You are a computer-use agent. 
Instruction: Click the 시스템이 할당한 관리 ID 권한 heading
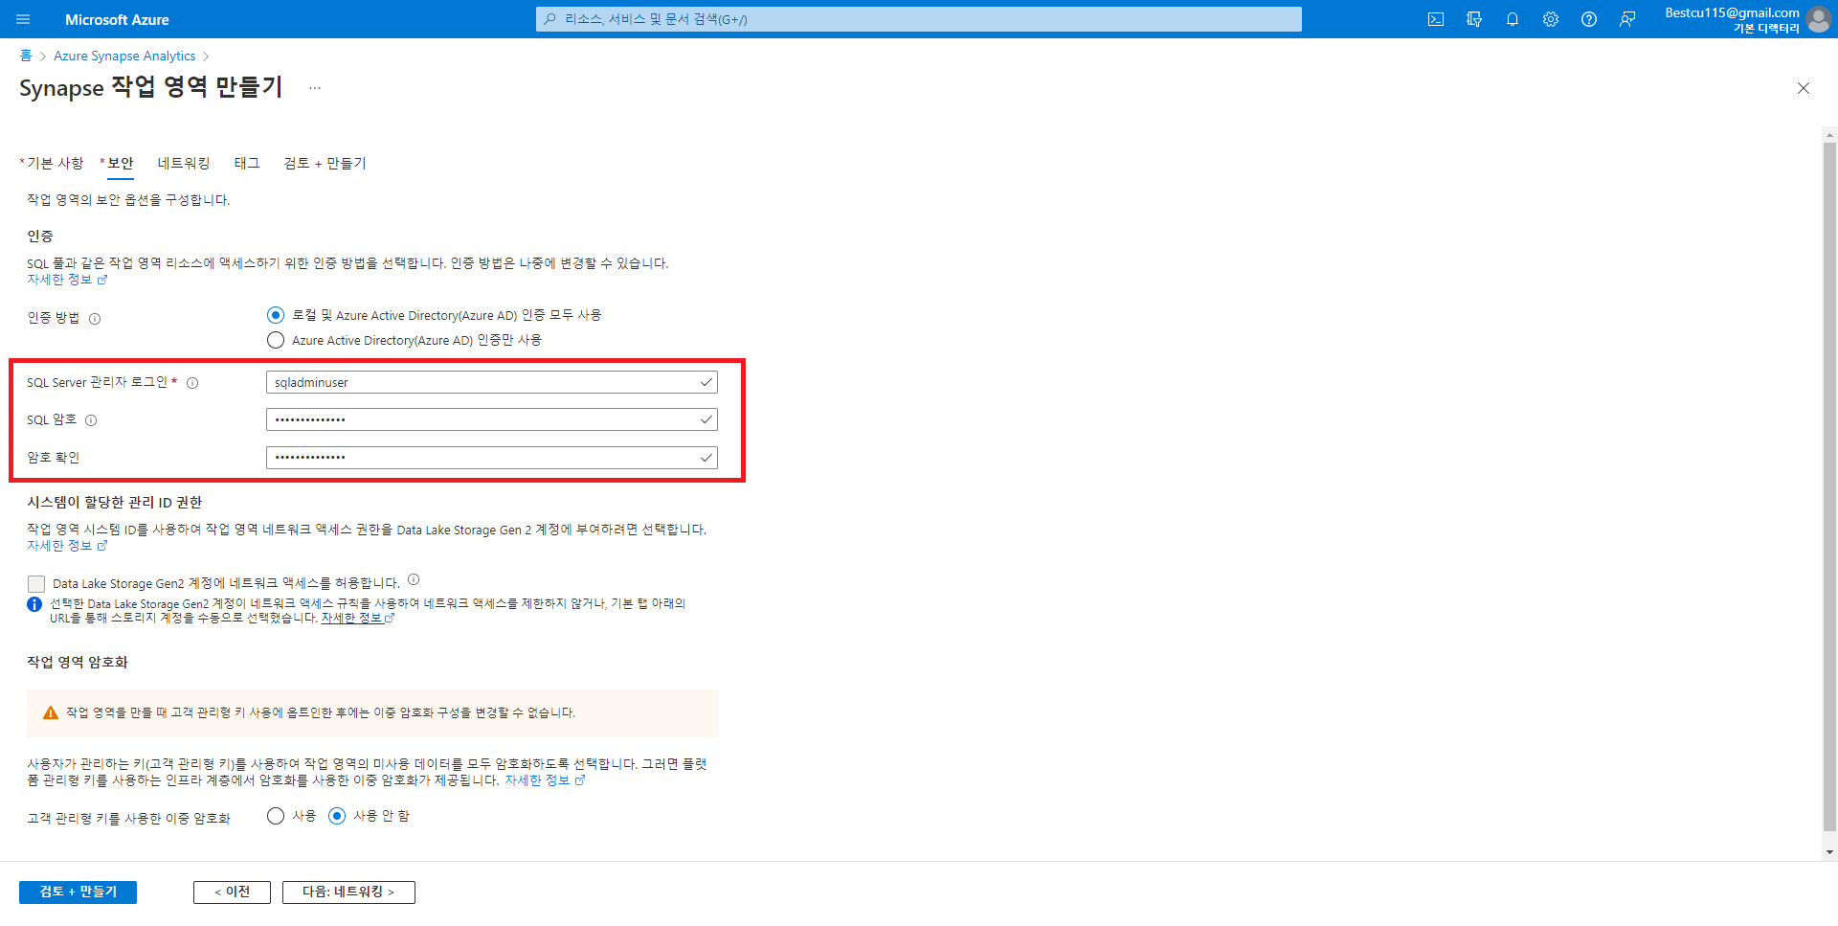point(115,503)
